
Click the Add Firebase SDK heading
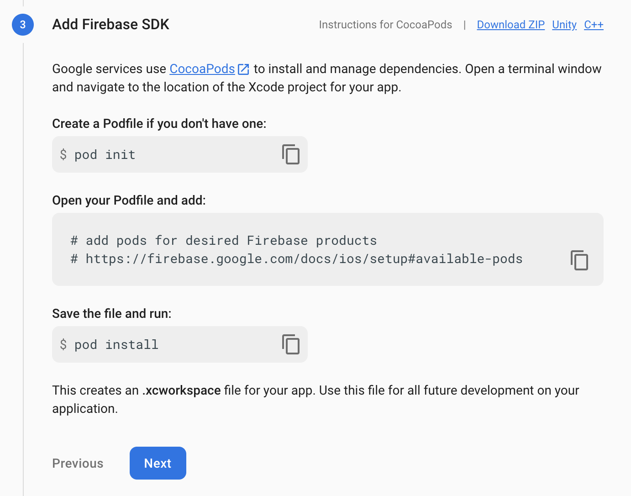coord(110,24)
